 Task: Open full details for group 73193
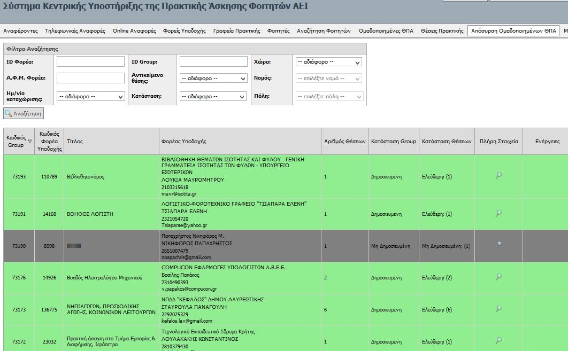(498, 175)
